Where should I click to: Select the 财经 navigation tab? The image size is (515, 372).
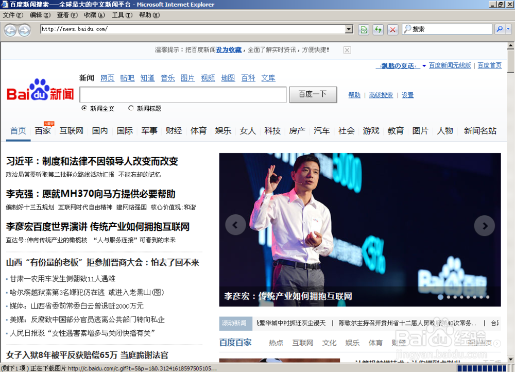pyautogui.click(x=174, y=131)
